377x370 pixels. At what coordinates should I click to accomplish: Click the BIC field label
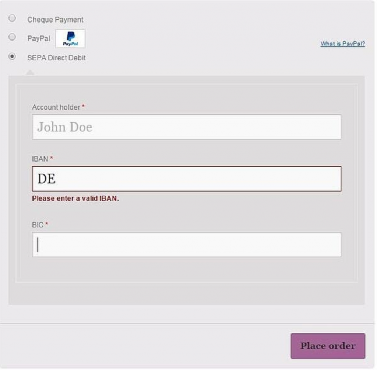pyautogui.click(x=38, y=225)
